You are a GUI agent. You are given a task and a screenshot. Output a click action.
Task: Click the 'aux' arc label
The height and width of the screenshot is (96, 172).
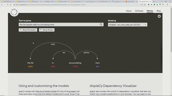coord(64,53)
